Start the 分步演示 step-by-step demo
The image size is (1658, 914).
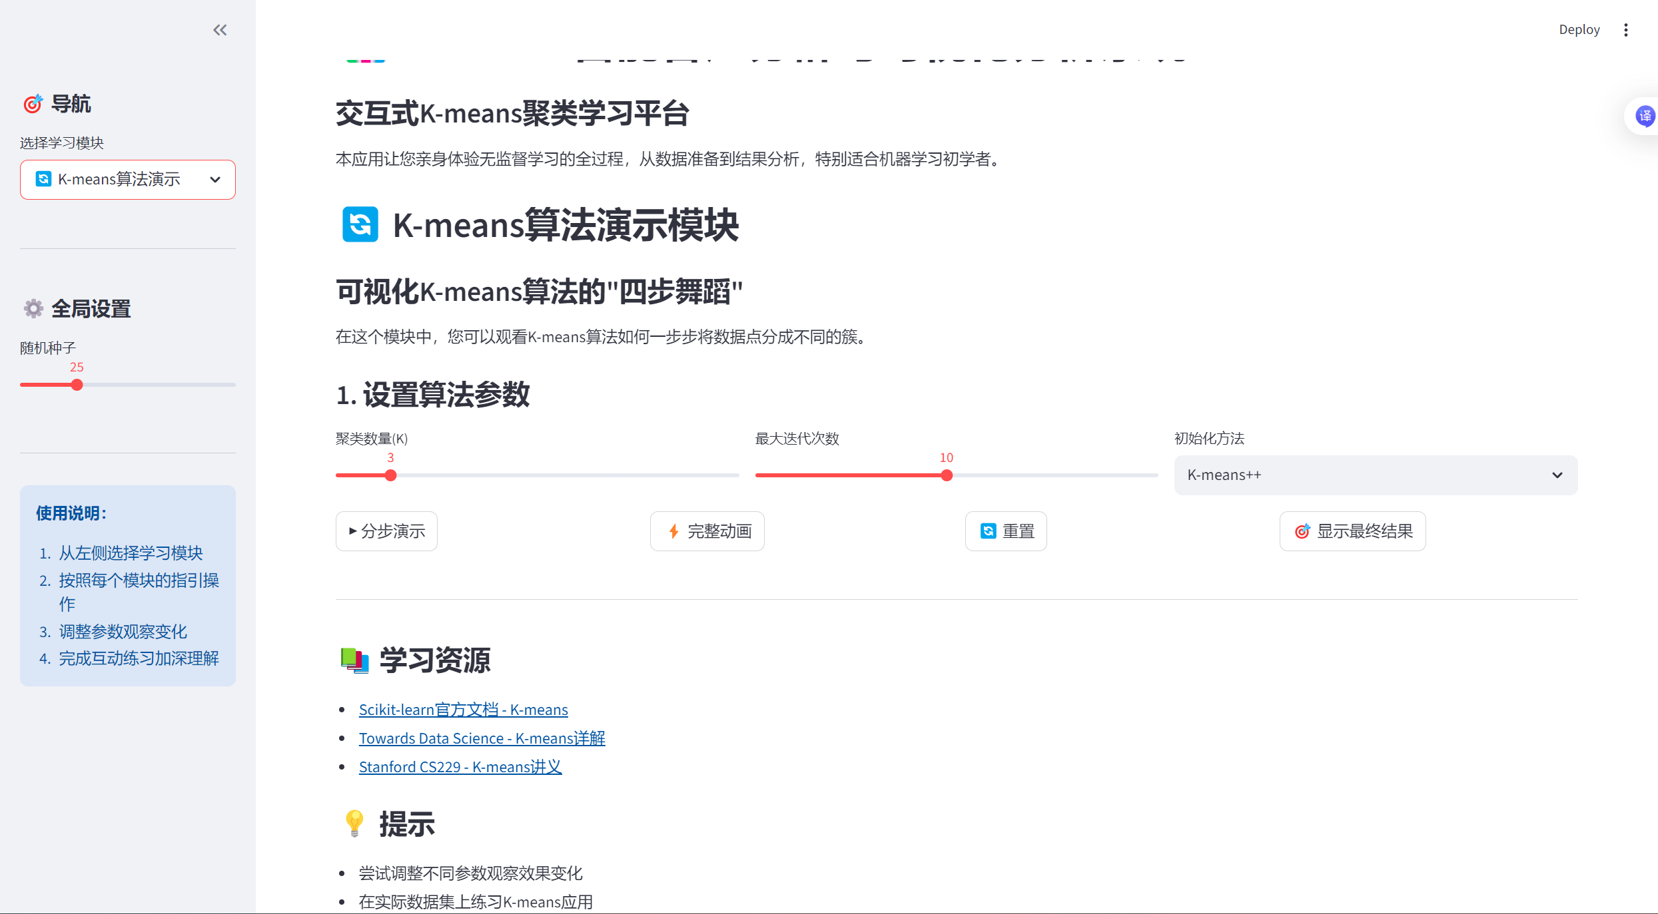(x=386, y=531)
